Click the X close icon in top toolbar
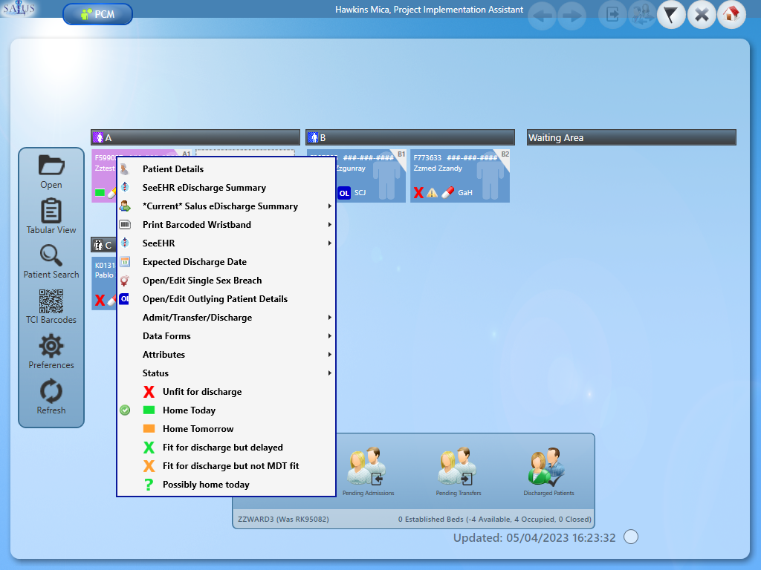The image size is (761, 570). pos(702,15)
